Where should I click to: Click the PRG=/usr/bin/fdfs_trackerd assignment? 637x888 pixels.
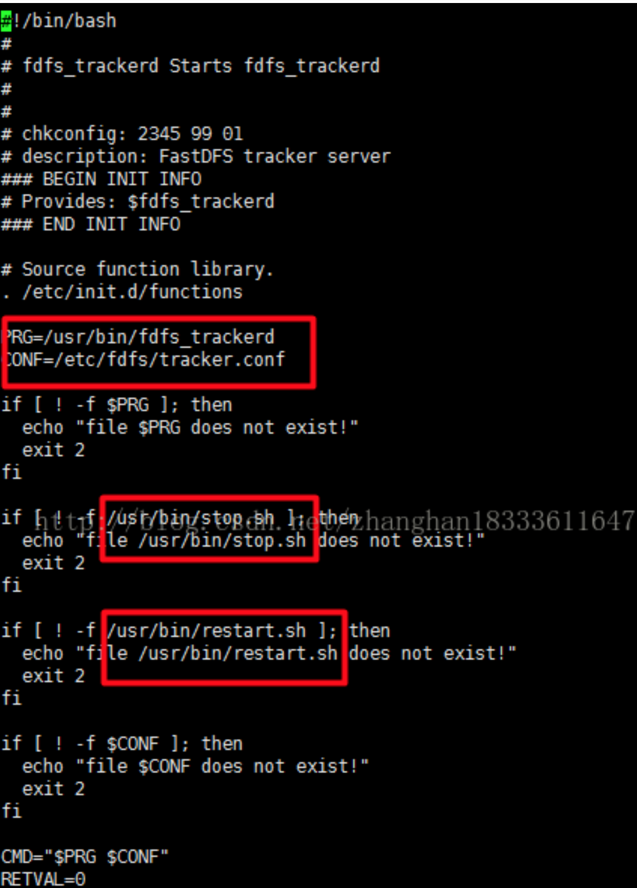(x=140, y=337)
